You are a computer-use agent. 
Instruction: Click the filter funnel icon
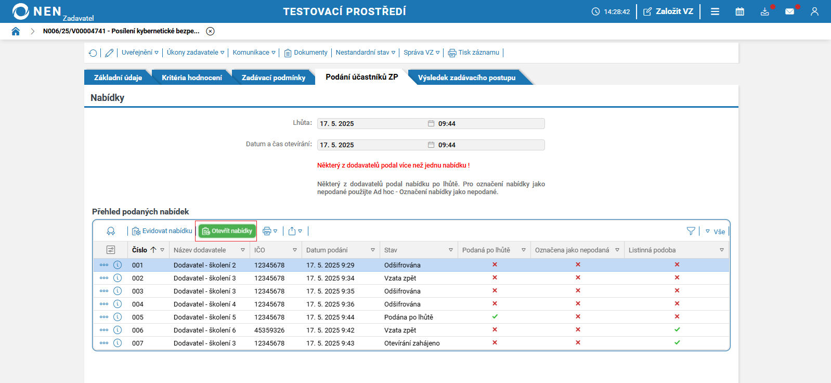pyautogui.click(x=691, y=231)
